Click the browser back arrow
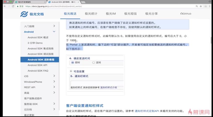 [4, 6]
